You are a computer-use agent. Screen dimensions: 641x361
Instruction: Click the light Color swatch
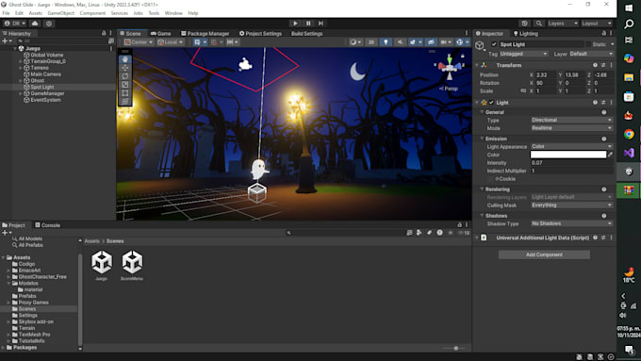click(568, 155)
